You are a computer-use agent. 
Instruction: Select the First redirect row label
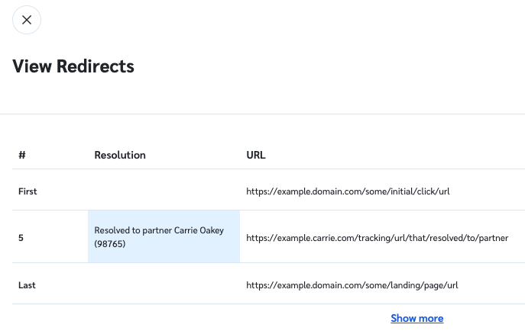coord(28,191)
